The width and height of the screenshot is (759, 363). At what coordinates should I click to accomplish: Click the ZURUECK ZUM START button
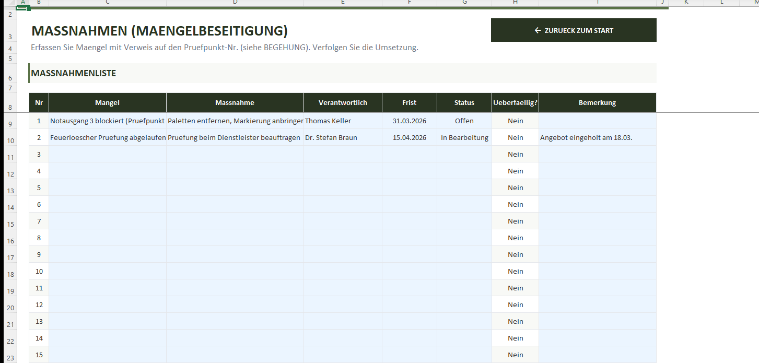click(574, 30)
